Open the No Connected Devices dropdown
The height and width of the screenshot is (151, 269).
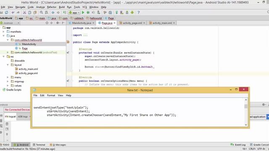(x=17, y=109)
